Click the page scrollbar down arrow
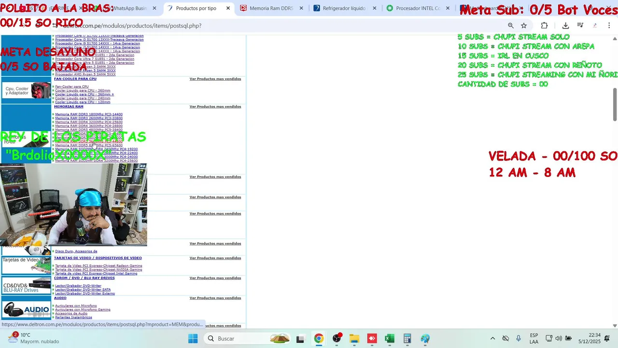Screen dimensions: 618x348 615,326
